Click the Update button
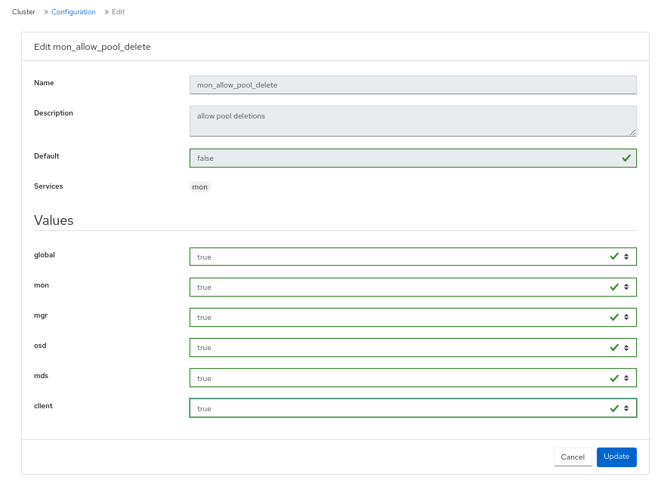 (x=616, y=457)
